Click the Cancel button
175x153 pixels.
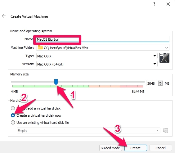(x=160, y=148)
